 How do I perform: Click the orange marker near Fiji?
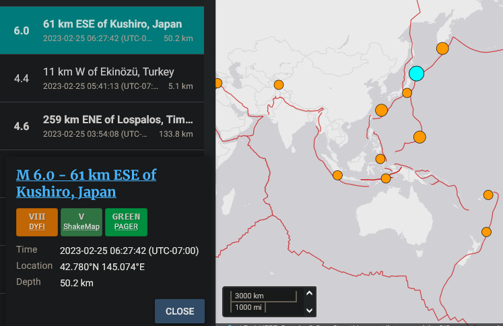(488, 195)
